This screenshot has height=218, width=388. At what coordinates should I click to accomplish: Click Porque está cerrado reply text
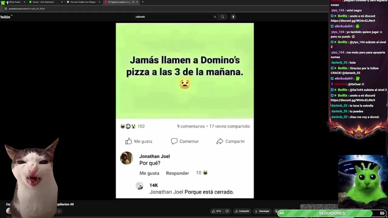click(x=209, y=192)
